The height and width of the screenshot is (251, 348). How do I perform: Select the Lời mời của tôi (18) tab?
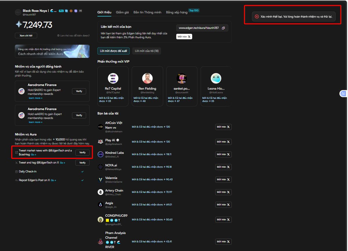click(146, 51)
